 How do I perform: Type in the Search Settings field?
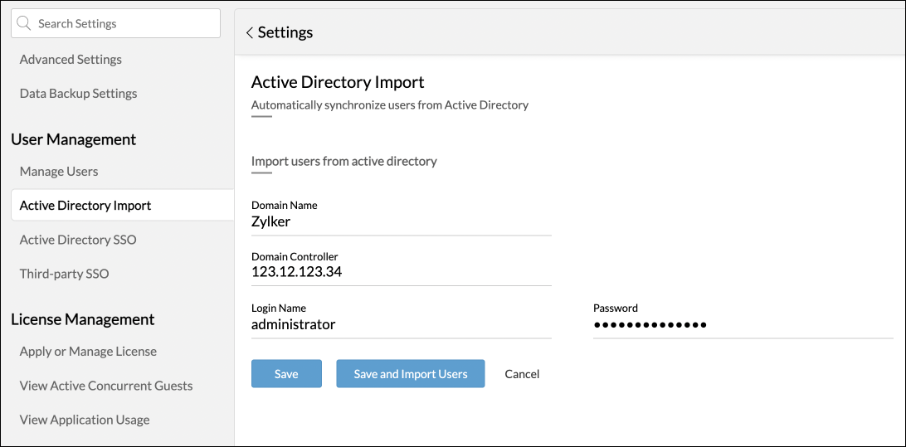pos(124,24)
